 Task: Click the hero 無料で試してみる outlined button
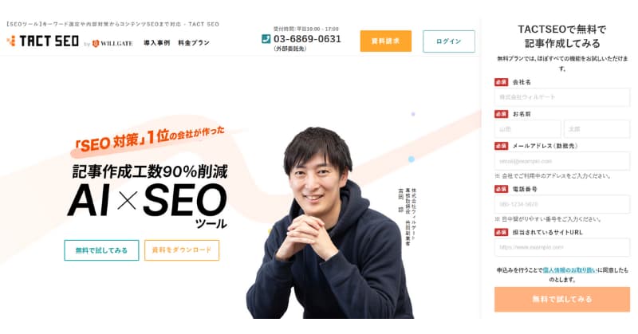tap(101, 250)
